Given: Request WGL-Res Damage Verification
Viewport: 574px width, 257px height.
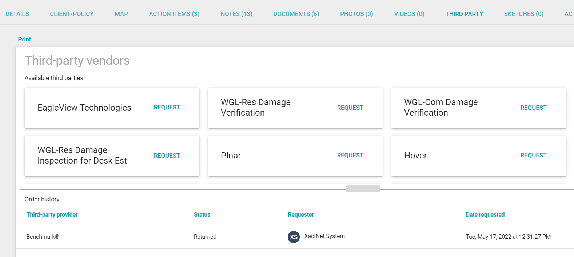Looking at the screenshot, I should [350, 108].
